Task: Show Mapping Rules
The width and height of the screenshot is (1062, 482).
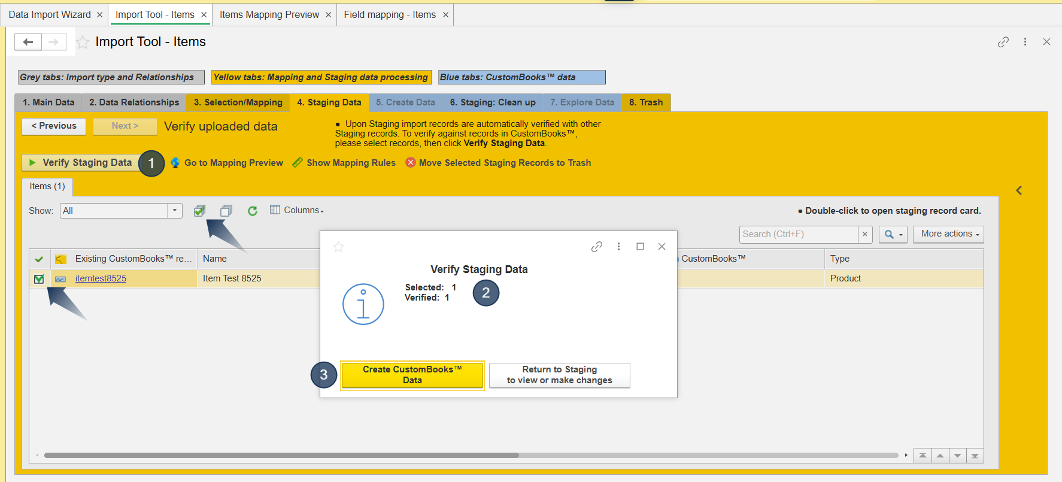Action: [344, 163]
